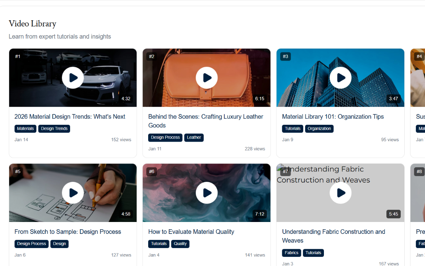
Task: Click the #1 rank badge
Action: pyautogui.click(x=18, y=56)
